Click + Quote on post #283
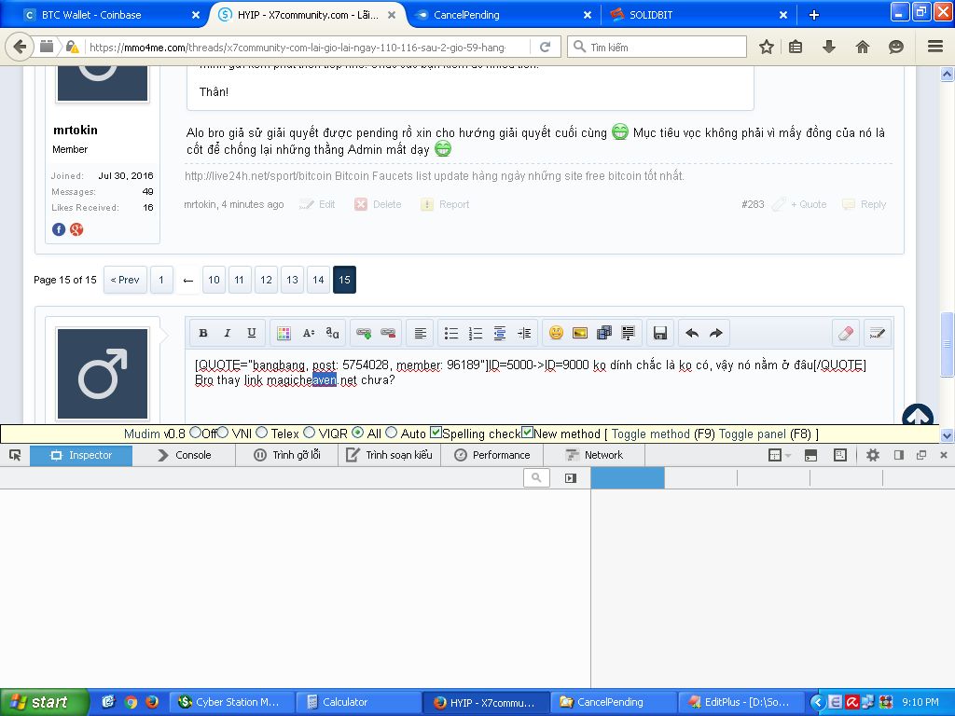955x716 pixels. (x=799, y=204)
